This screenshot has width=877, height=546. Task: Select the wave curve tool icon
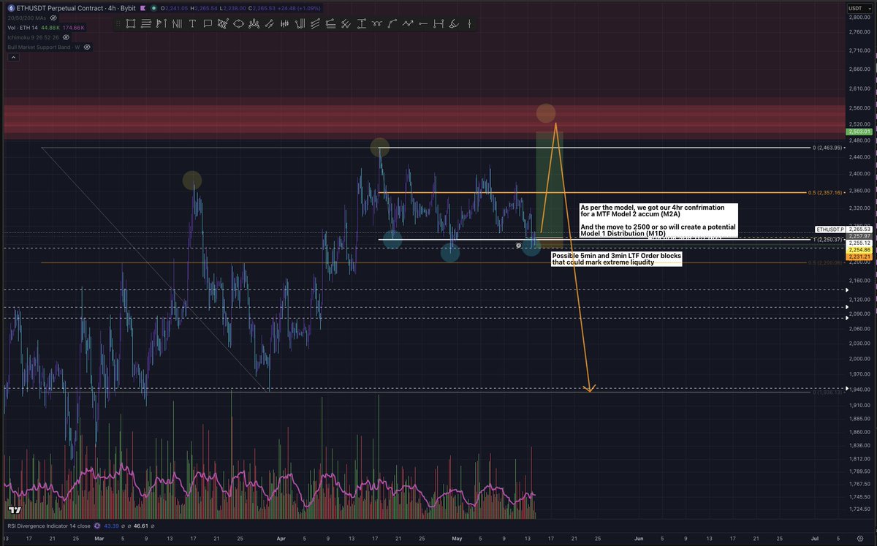click(x=377, y=23)
